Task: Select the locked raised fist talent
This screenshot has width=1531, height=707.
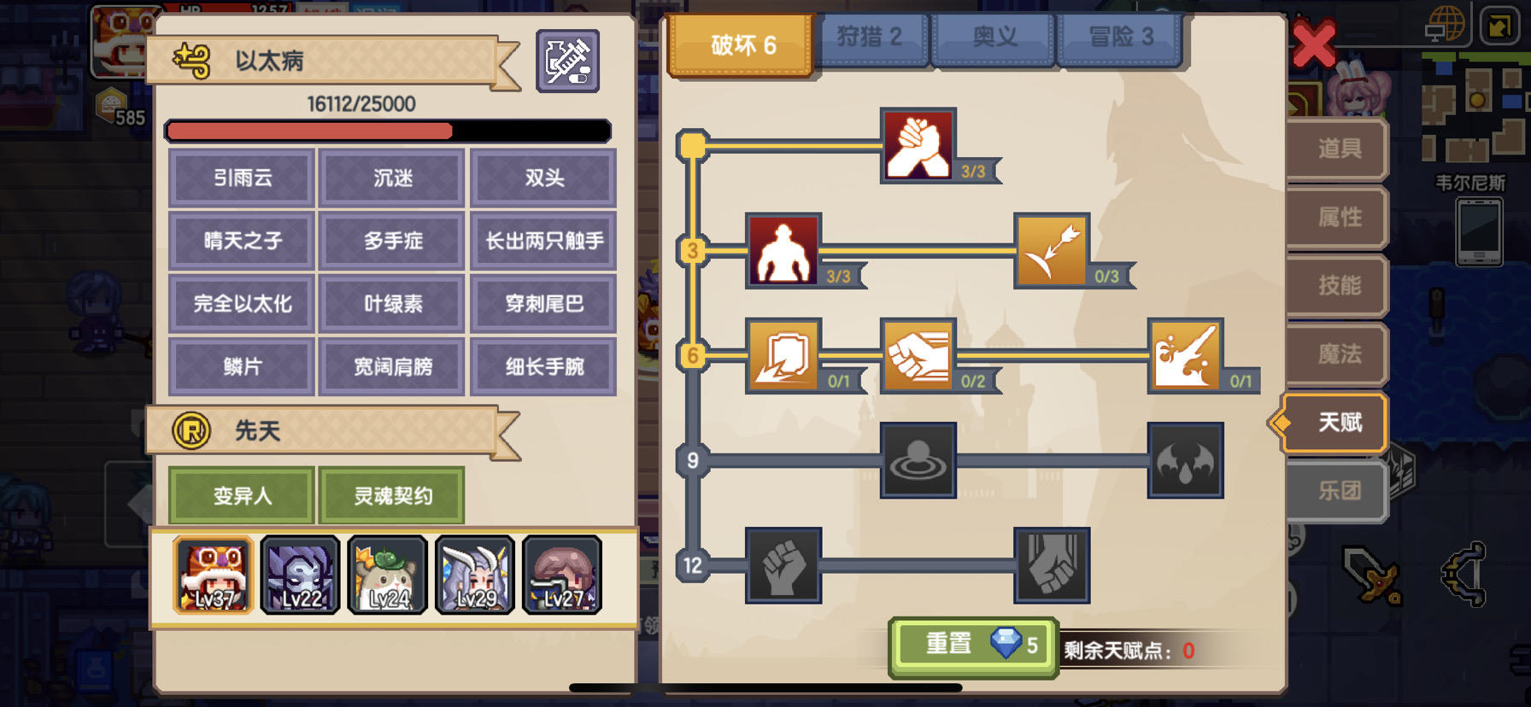Action: pos(783,565)
